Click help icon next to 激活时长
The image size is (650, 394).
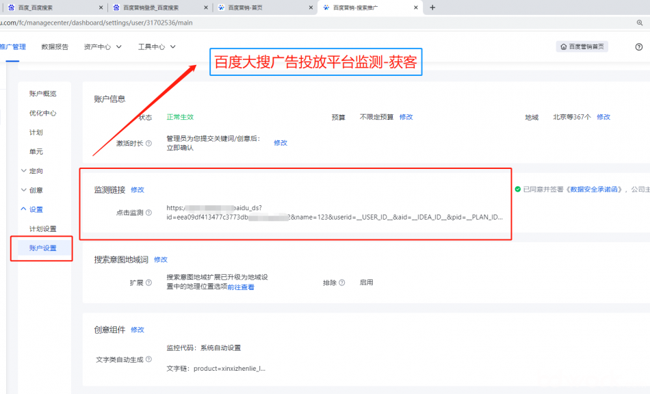pos(148,144)
